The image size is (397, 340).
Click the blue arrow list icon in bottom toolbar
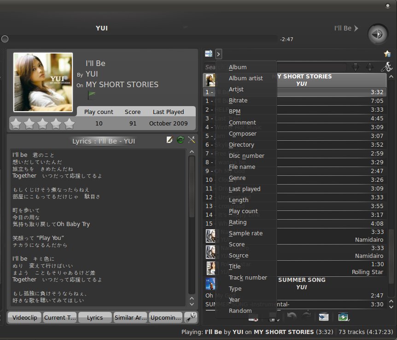[x=324, y=317]
